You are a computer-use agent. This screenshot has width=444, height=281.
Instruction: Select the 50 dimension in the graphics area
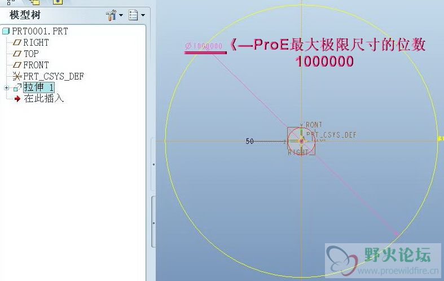click(x=249, y=141)
